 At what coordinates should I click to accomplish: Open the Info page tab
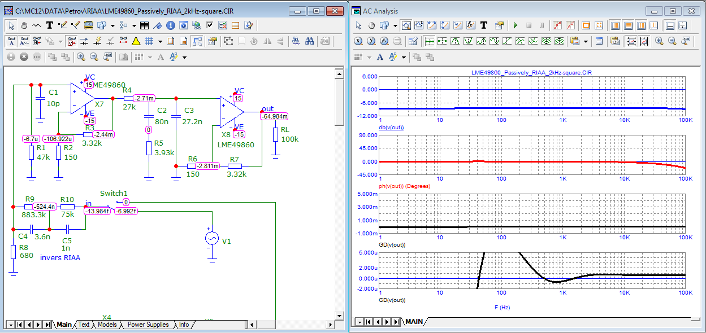(184, 325)
